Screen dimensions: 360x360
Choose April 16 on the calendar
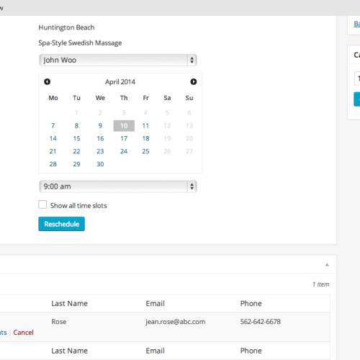(x=100, y=138)
